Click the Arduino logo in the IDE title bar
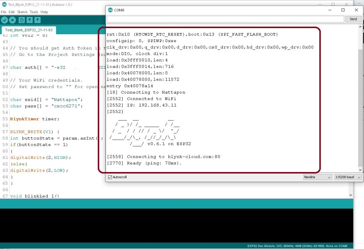Screen dimensions: 364x249 4,4
